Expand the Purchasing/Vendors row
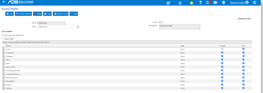 [x=4, y=71]
